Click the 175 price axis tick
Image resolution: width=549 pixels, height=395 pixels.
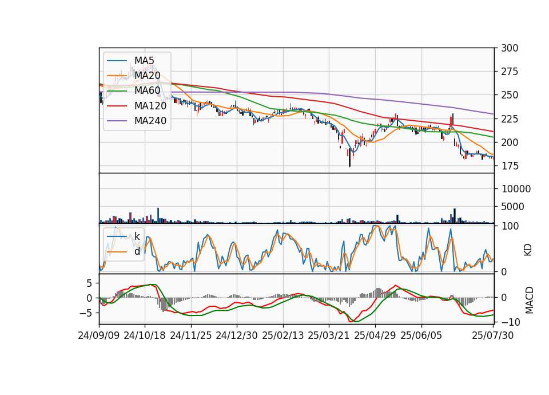tap(510, 166)
